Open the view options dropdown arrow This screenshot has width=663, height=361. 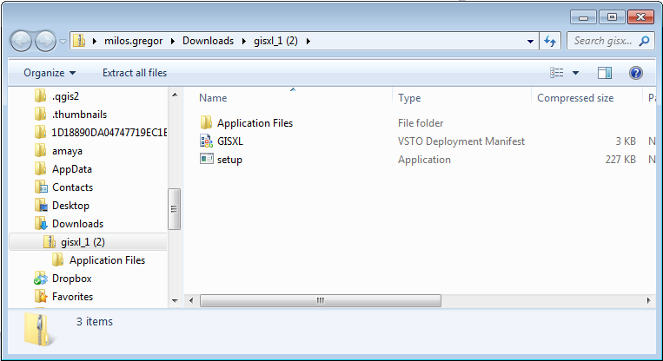(x=575, y=73)
